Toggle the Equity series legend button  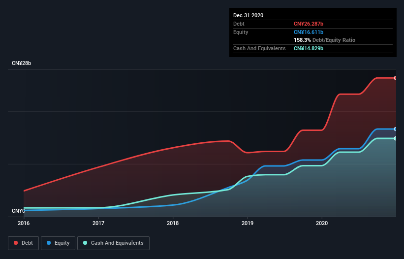coord(58,243)
